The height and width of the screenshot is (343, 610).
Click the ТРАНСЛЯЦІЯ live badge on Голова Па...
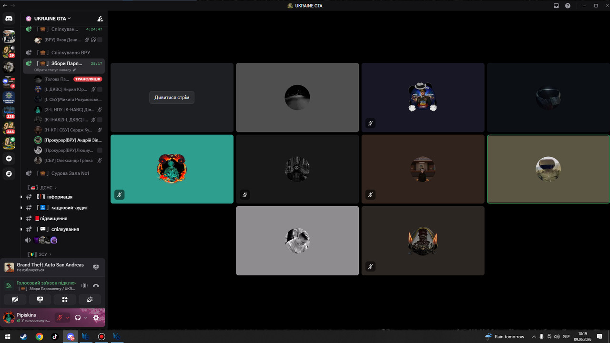tap(88, 79)
